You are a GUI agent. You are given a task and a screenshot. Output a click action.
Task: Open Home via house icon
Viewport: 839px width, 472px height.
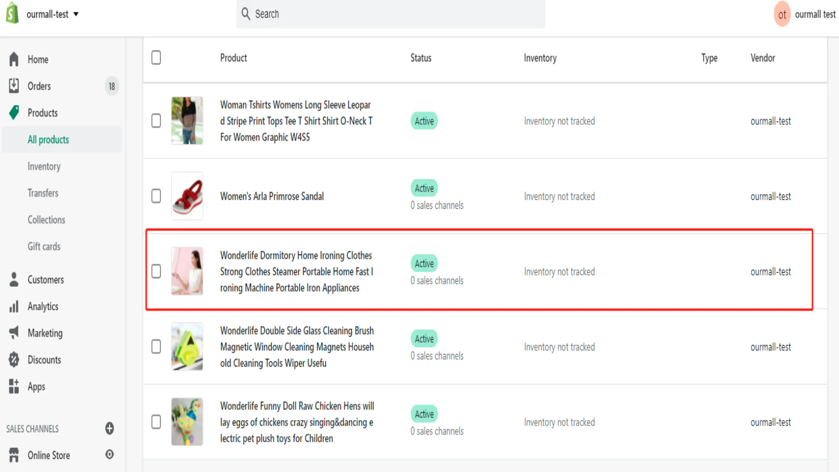click(14, 59)
